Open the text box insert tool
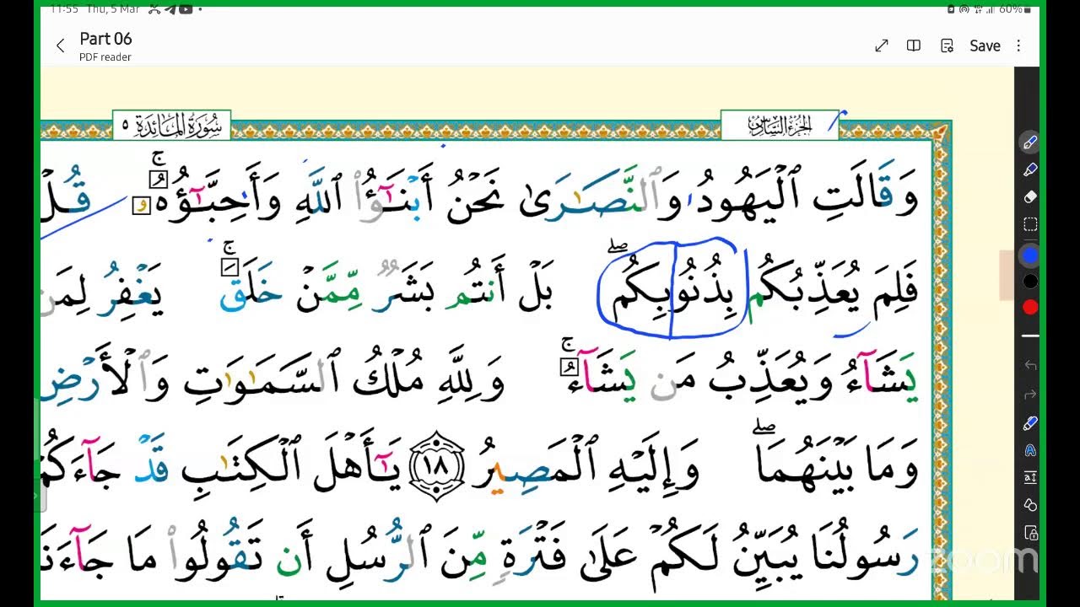This screenshot has width=1080, height=607. [x=1030, y=477]
